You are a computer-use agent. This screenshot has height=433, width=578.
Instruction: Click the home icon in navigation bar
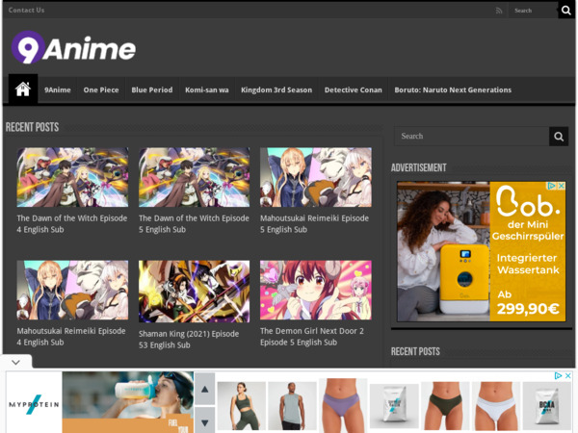[23, 89]
